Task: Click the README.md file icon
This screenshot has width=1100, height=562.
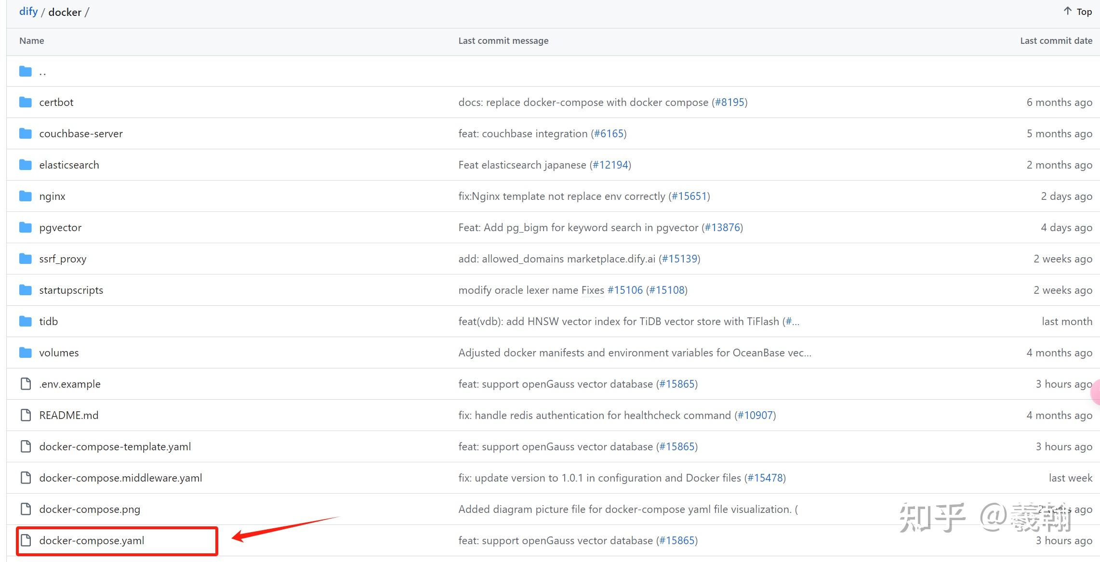Action: click(26, 415)
